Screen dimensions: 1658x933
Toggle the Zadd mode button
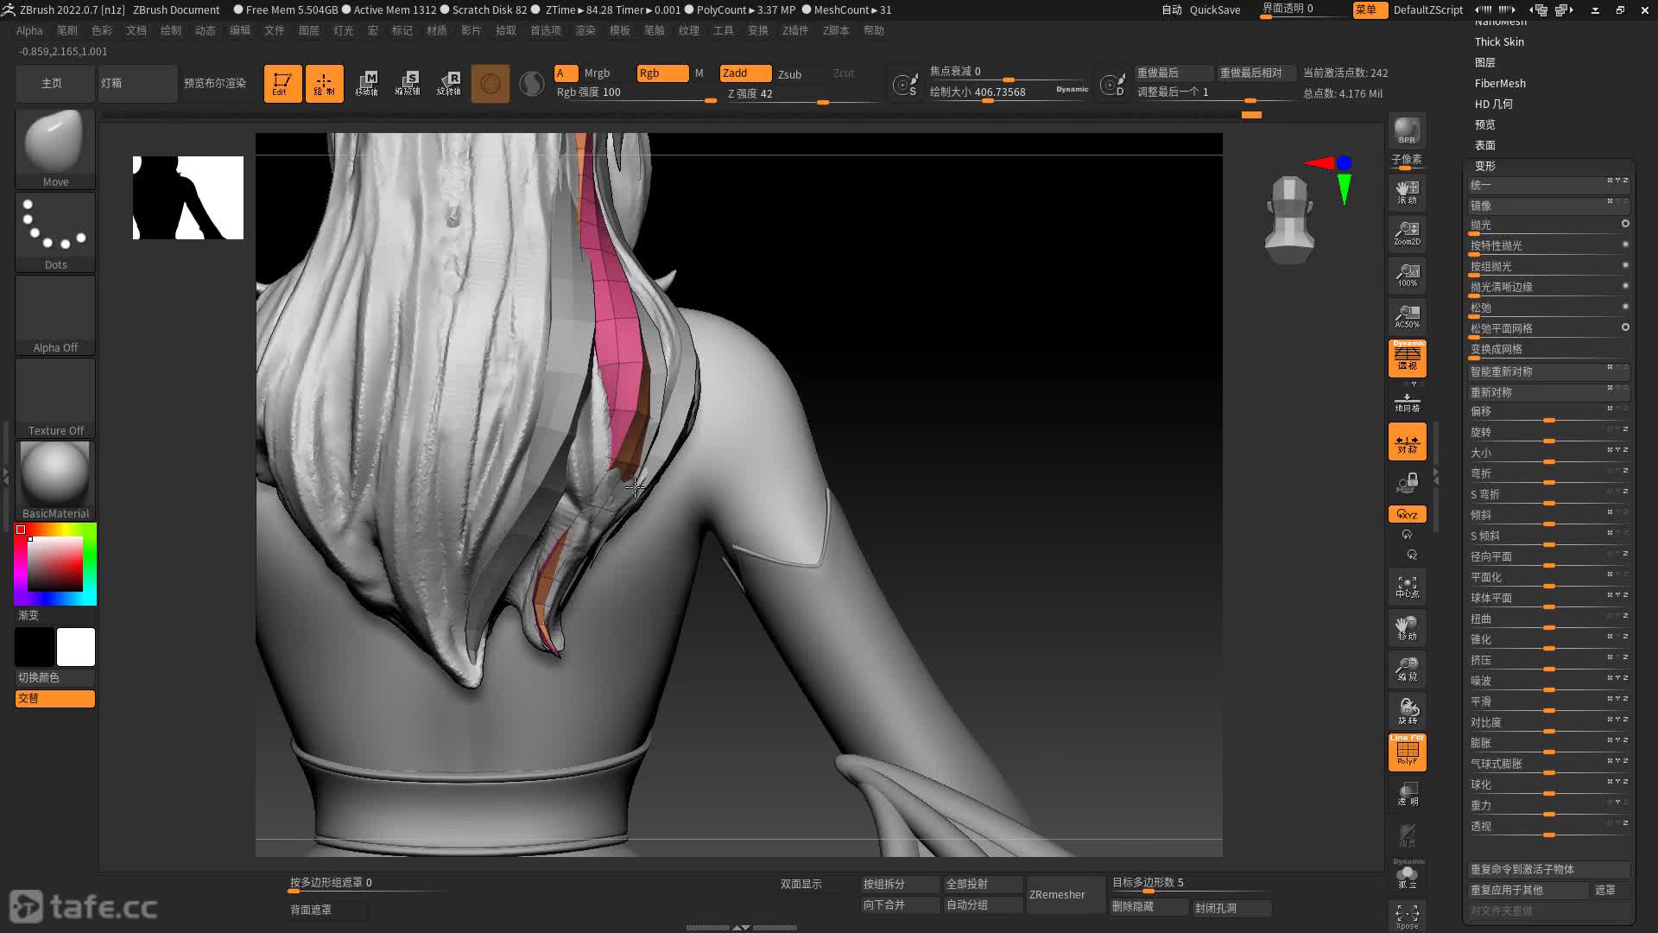744,73
